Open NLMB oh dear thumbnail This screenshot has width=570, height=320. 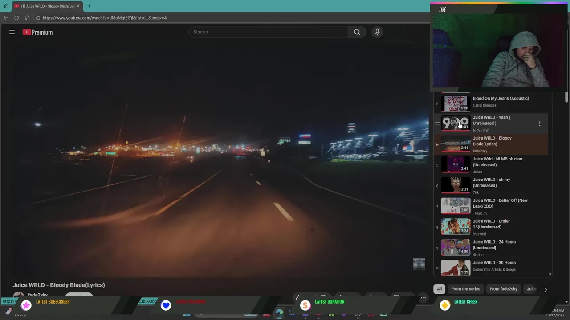coord(456,165)
